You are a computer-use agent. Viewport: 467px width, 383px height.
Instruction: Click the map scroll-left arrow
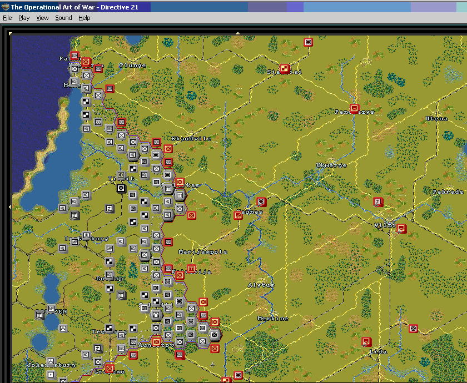[x=10, y=206]
